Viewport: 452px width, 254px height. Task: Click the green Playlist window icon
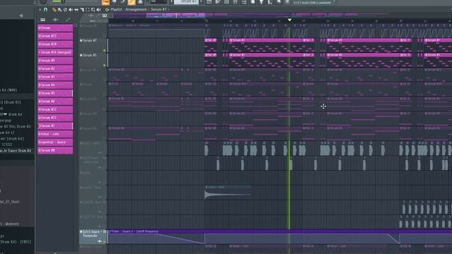(x=107, y=9)
